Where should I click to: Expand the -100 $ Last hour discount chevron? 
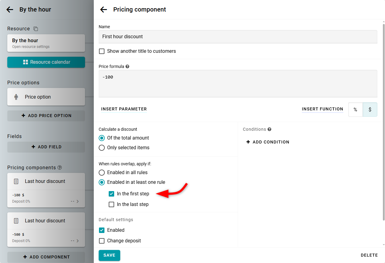(77, 201)
